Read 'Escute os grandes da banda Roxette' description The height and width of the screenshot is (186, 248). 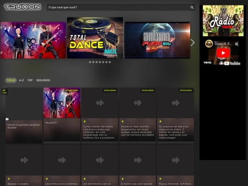[x=23, y=126]
